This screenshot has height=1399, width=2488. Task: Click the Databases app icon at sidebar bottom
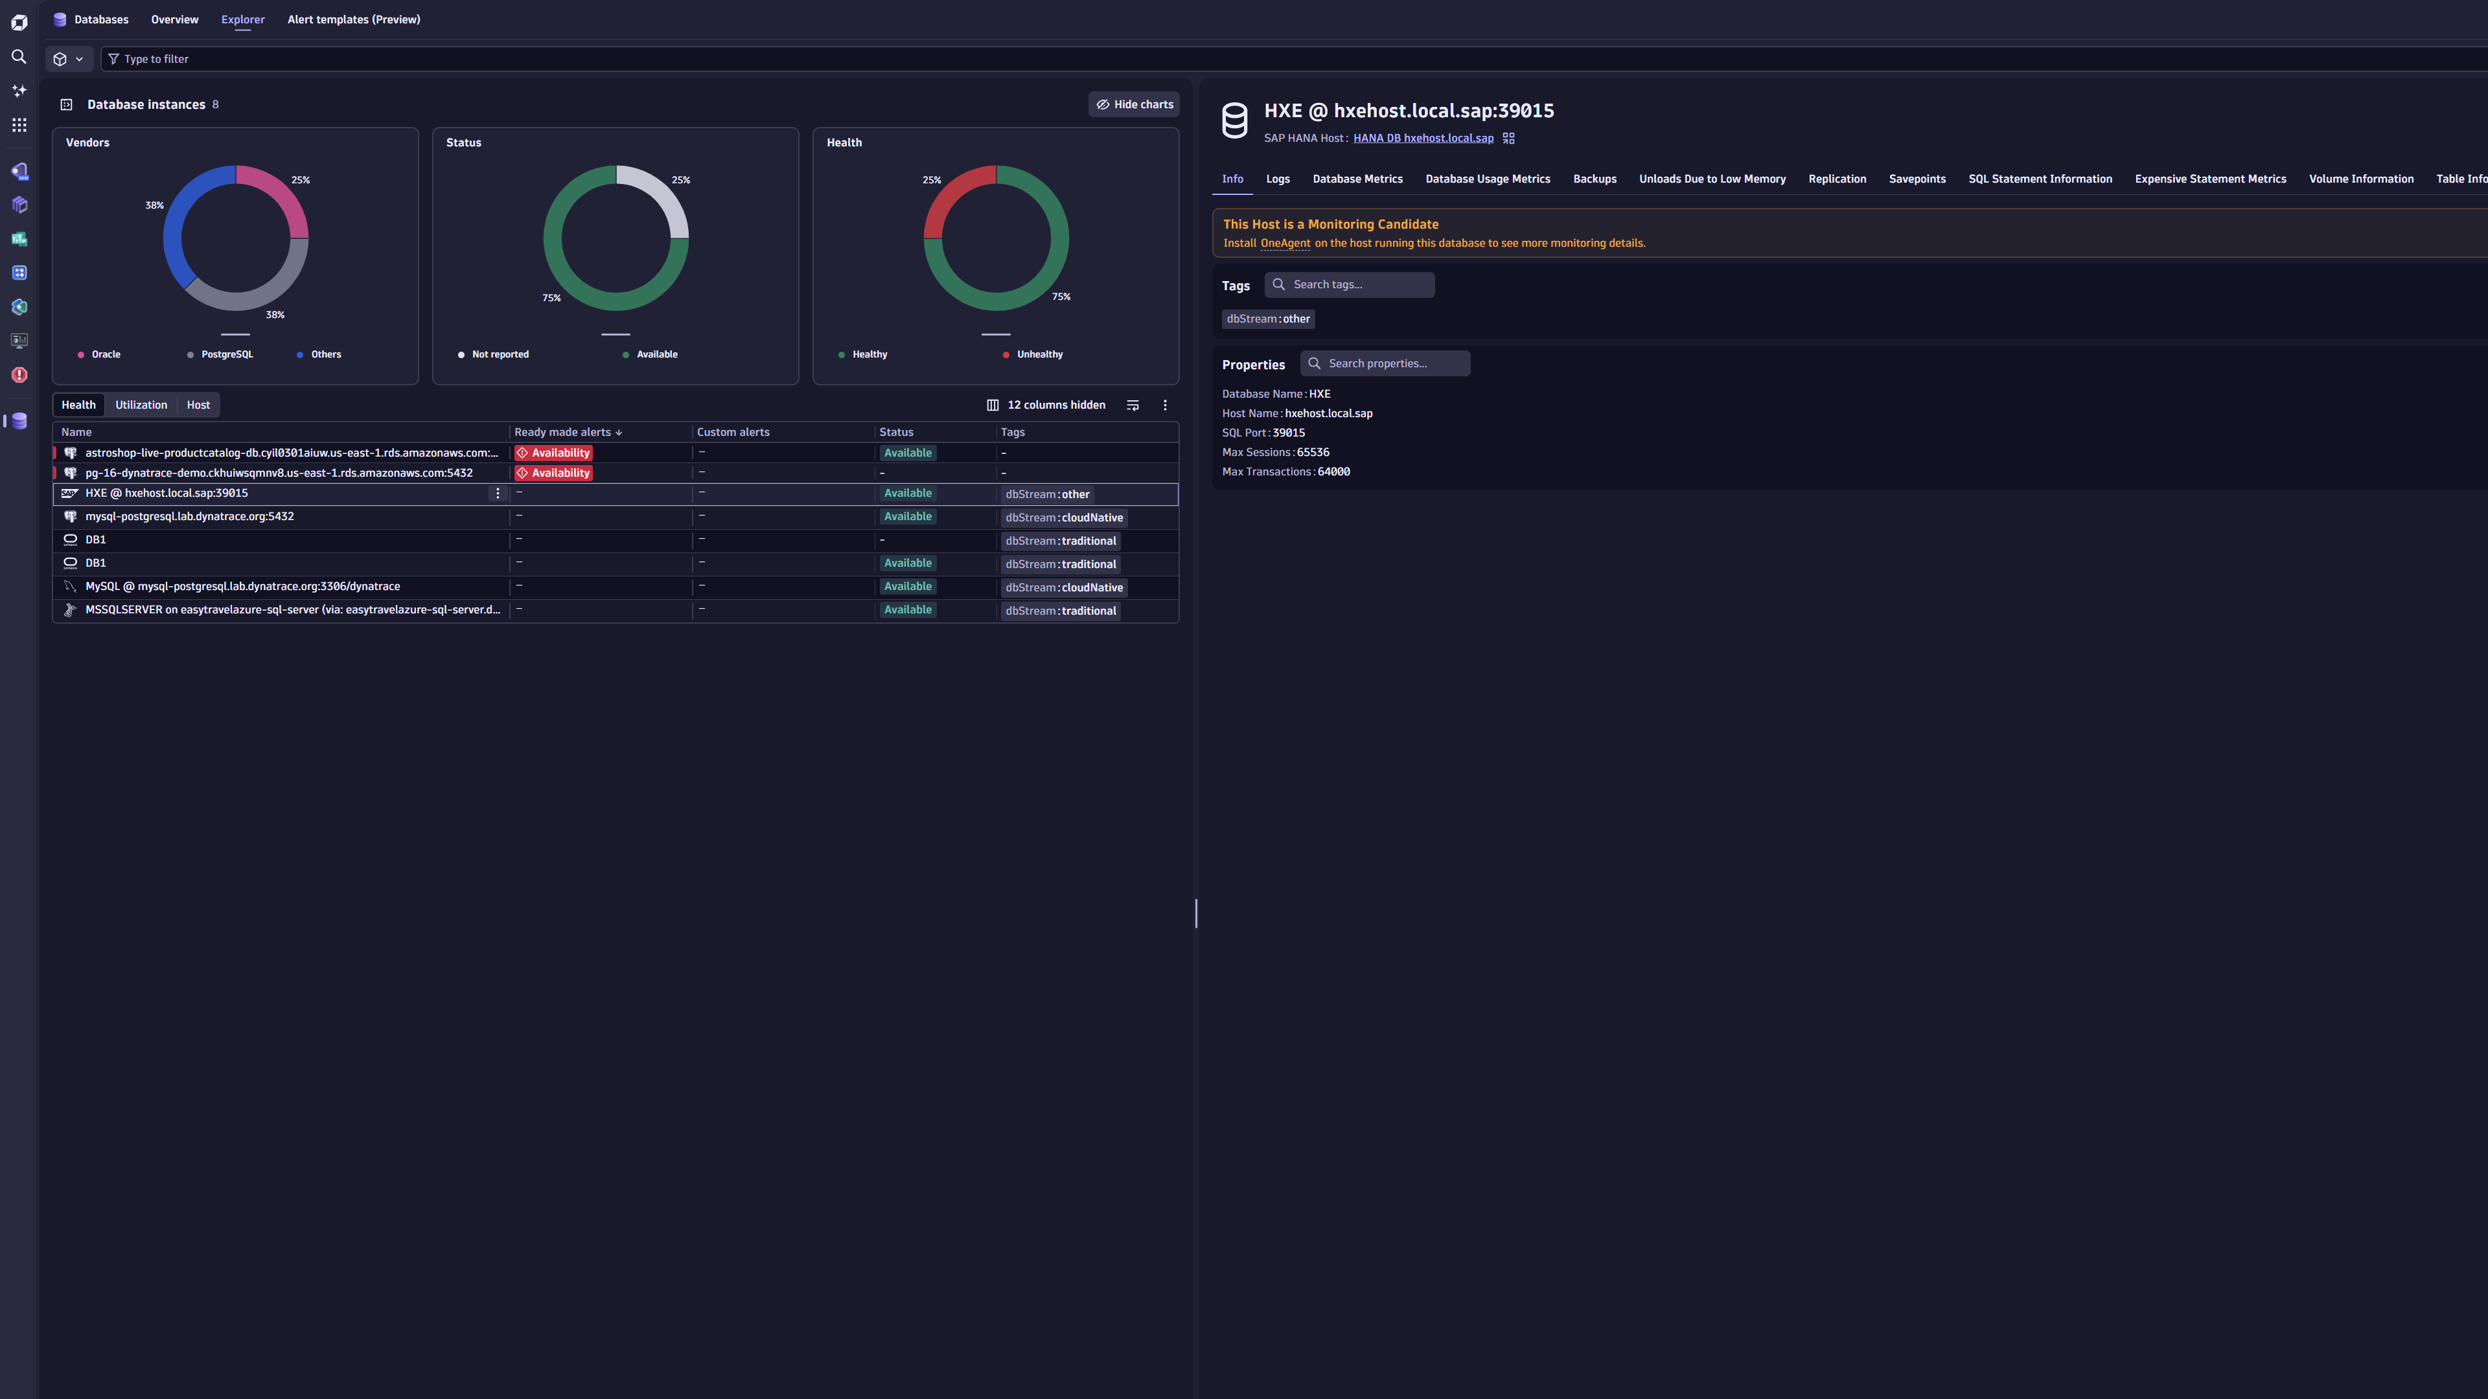pos(18,421)
